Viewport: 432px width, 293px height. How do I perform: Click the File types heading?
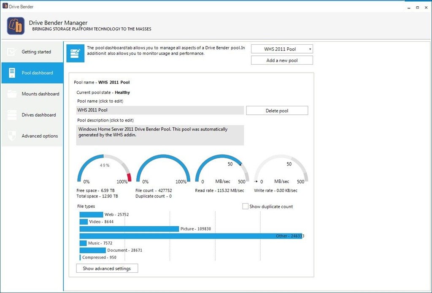(86, 206)
